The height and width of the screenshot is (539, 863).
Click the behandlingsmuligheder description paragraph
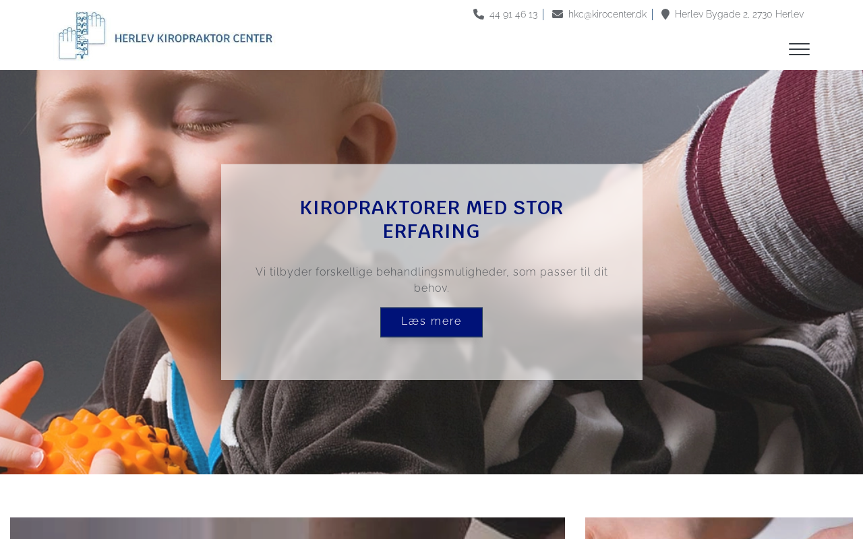[431, 280]
